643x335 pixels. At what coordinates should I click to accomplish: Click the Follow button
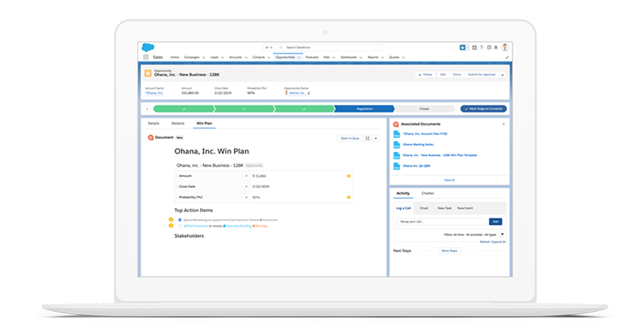(425, 75)
